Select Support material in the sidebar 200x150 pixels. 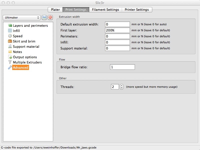[26, 46]
